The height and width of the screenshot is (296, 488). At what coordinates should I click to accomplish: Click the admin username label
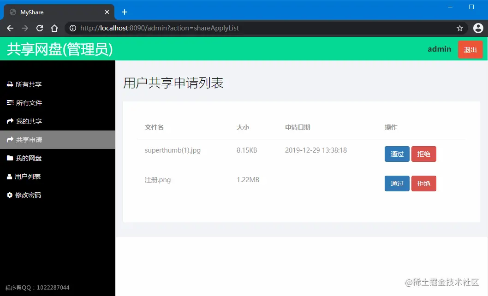pyautogui.click(x=439, y=49)
